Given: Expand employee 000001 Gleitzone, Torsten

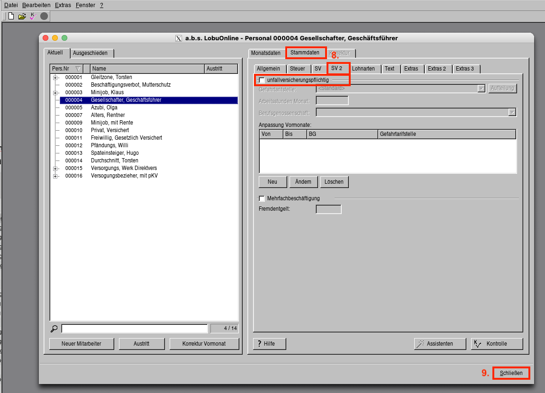Looking at the screenshot, I should pos(55,77).
